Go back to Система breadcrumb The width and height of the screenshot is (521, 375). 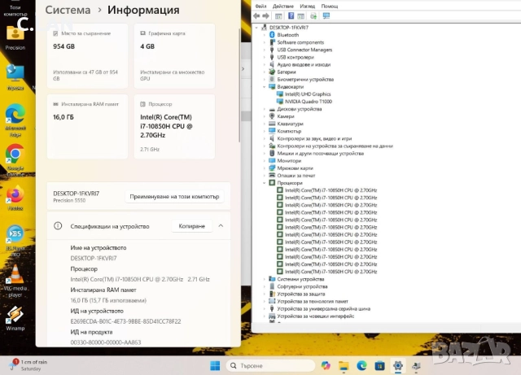pos(68,10)
